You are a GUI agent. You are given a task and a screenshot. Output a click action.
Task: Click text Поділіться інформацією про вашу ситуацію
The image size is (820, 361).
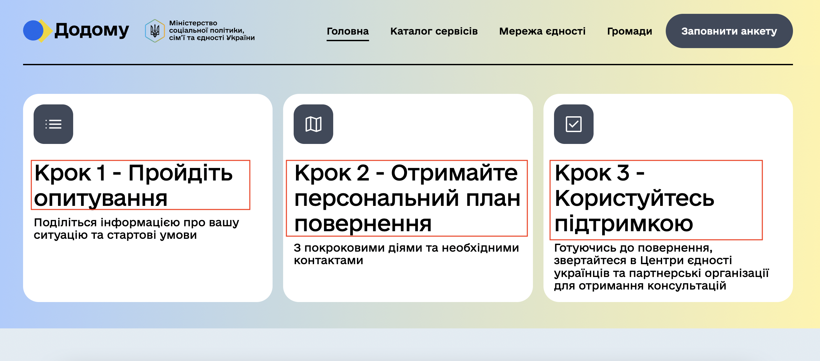[136, 229]
